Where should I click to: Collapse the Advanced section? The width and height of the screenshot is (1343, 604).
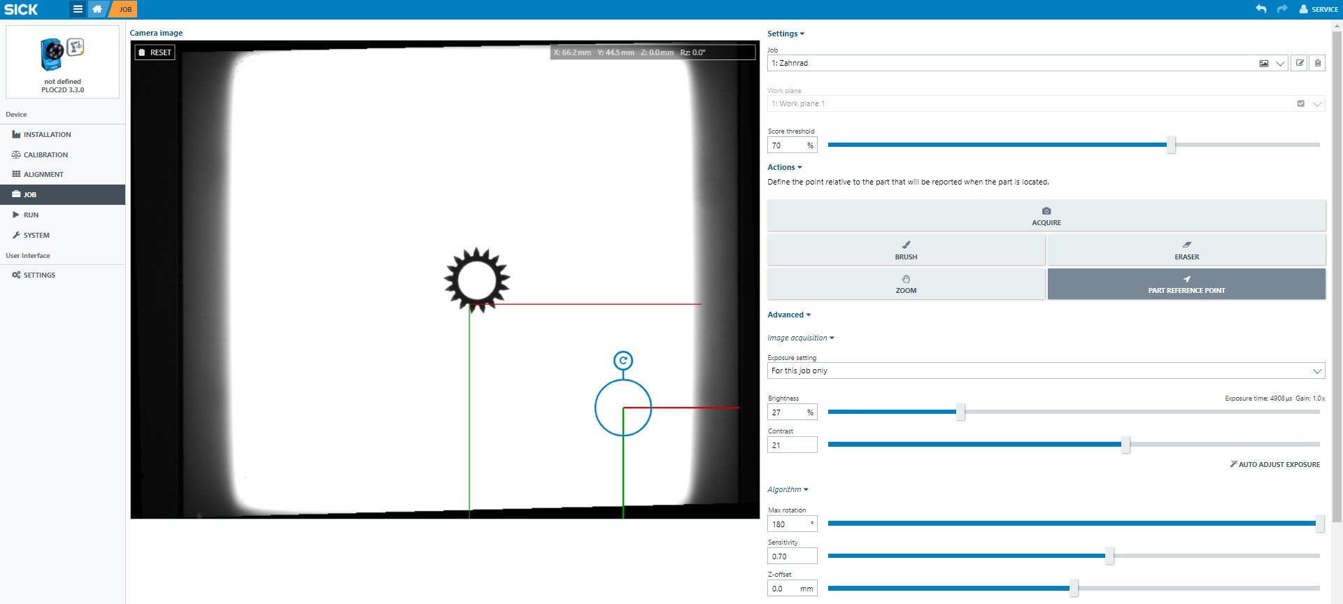(x=788, y=315)
